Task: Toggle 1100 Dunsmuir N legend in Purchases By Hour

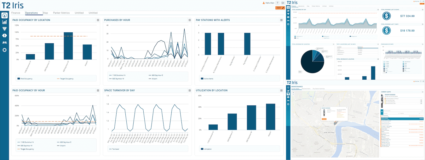Action: pos(118,75)
